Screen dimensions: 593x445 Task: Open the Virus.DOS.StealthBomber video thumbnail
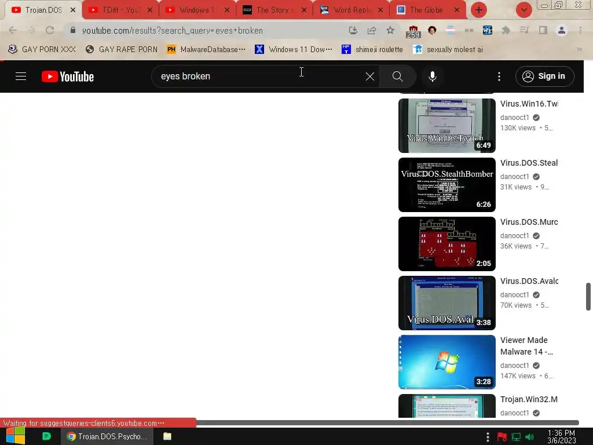(x=446, y=185)
